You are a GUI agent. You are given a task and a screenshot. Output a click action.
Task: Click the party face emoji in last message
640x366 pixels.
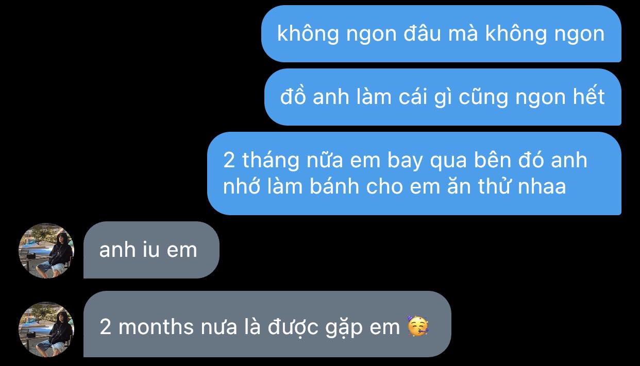(x=418, y=326)
